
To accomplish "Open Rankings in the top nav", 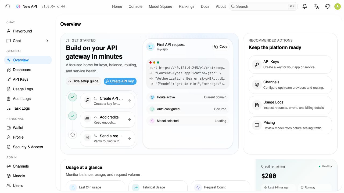I will pos(187,6).
